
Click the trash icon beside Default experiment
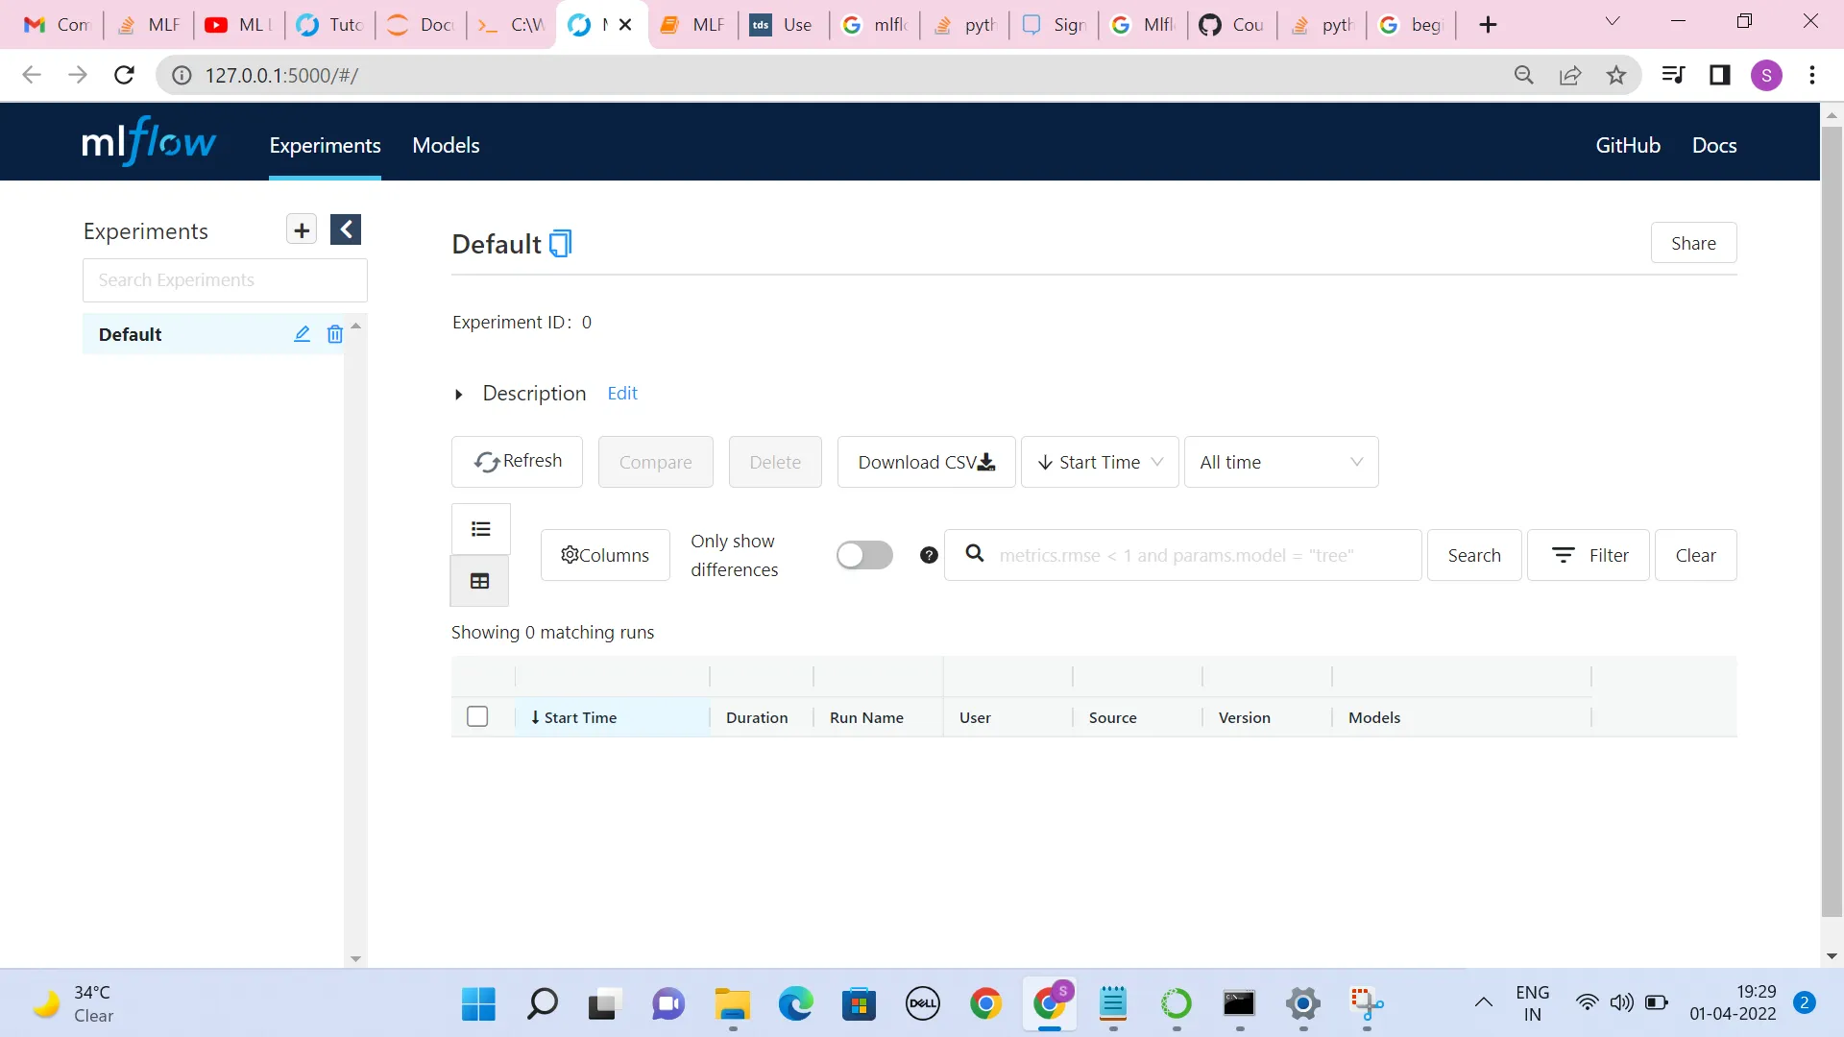[x=335, y=334]
